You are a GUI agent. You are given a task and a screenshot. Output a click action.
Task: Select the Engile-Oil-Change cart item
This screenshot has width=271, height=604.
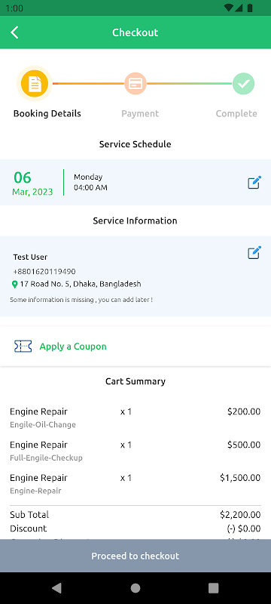click(x=135, y=418)
